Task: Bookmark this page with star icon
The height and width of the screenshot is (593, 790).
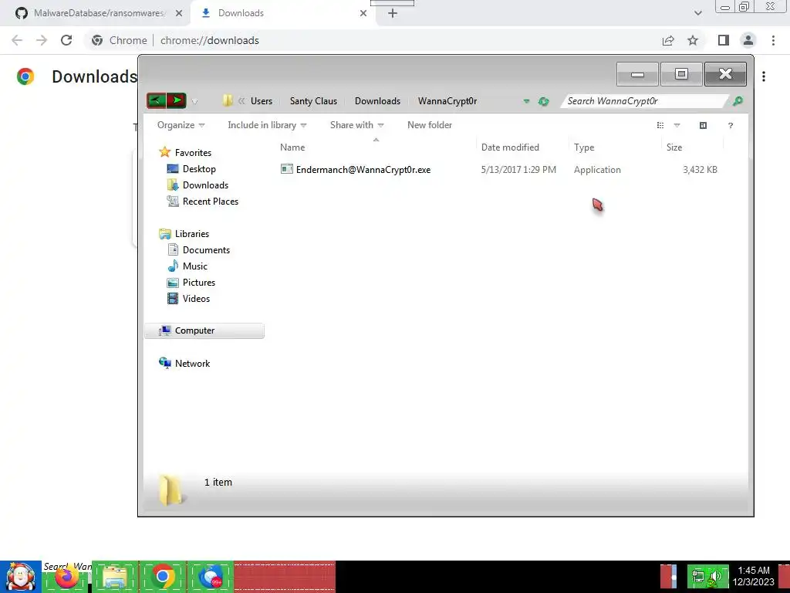Action: (x=694, y=40)
